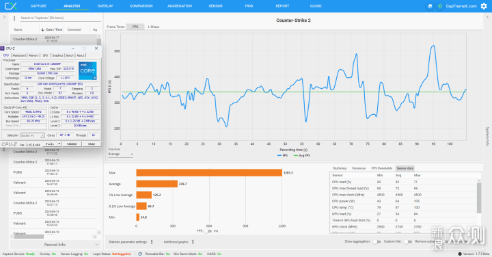Open the CPU-Z Tools dropdown arrow

[x=59, y=144]
